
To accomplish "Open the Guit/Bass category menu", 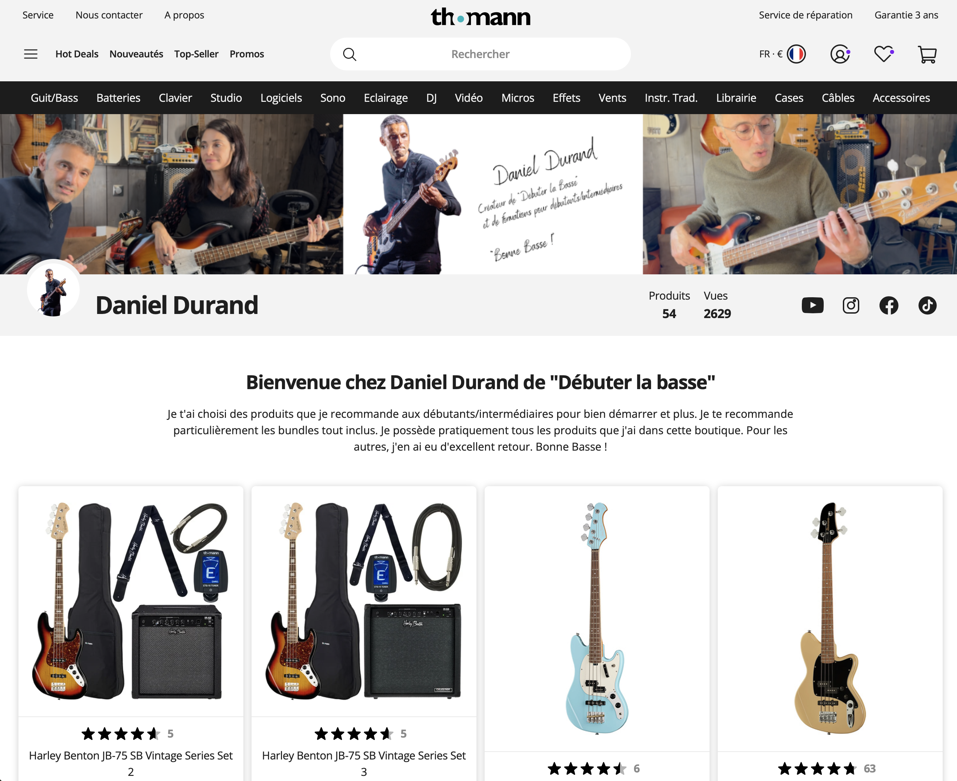I will tap(54, 98).
